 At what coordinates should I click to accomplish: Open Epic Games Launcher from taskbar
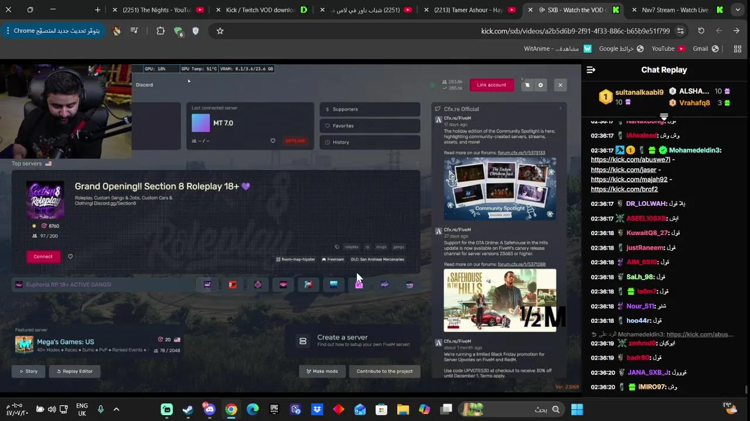tap(274, 409)
